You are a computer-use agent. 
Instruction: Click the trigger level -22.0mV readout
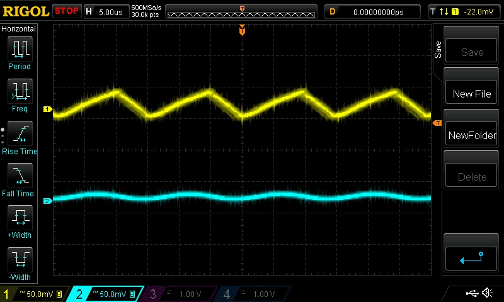479,12
